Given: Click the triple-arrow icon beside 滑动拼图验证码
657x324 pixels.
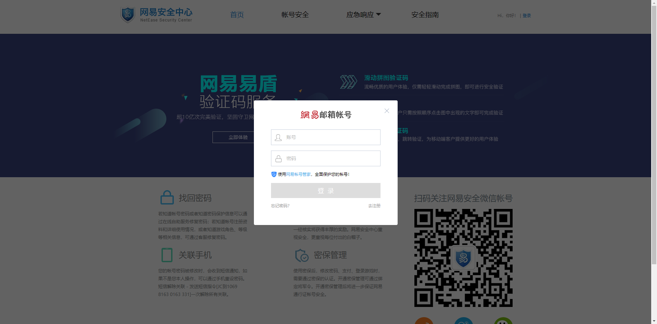Looking at the screenshot, I should tap(348, 82).
